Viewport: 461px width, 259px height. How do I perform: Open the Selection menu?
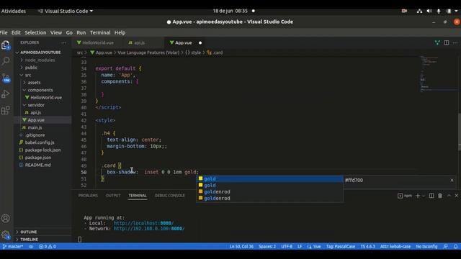click(x=35, y=32)
